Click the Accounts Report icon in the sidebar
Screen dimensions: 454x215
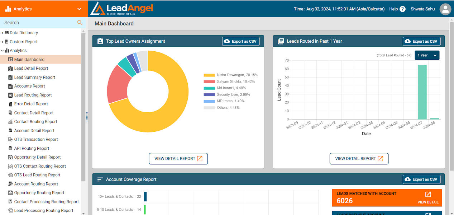(10, 86)
